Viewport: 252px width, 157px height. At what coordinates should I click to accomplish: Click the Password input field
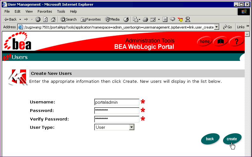click(117, 111)
